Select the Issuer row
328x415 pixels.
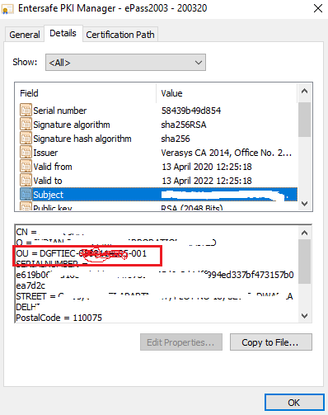pyautogui.click(x=158, y=153)
